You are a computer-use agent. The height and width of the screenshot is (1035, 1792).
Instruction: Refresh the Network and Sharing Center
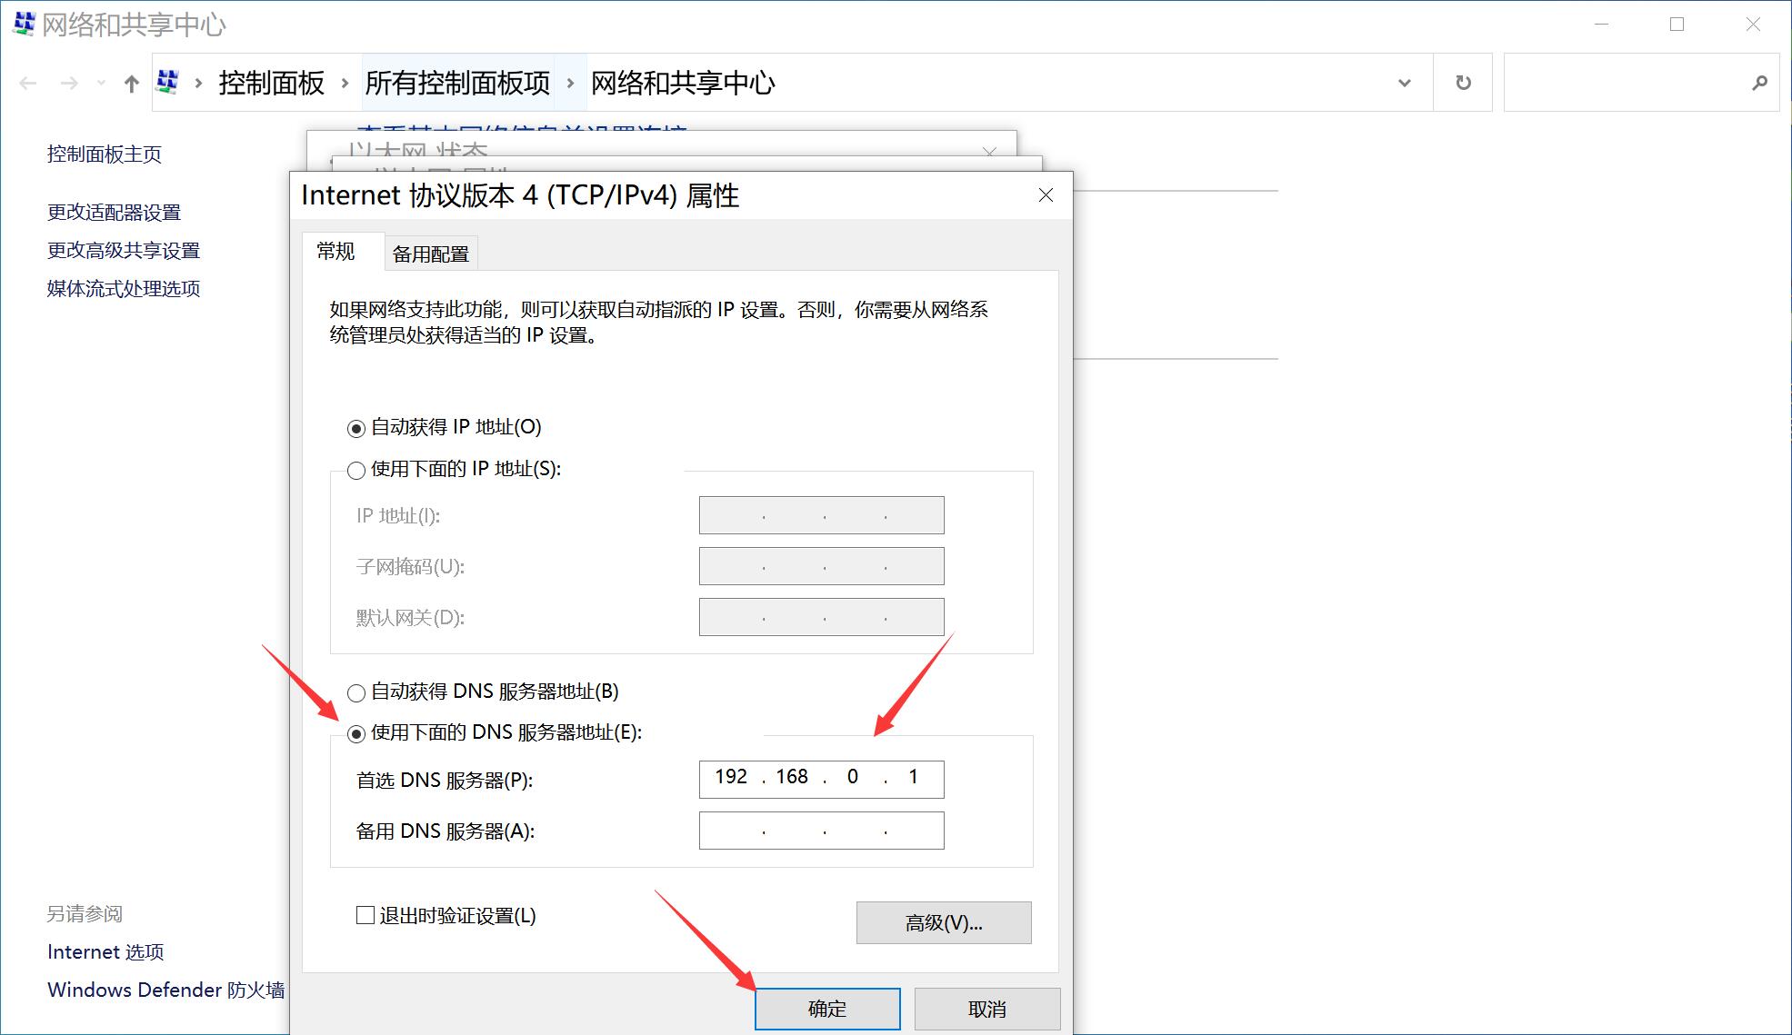(x=1463, y=83)
